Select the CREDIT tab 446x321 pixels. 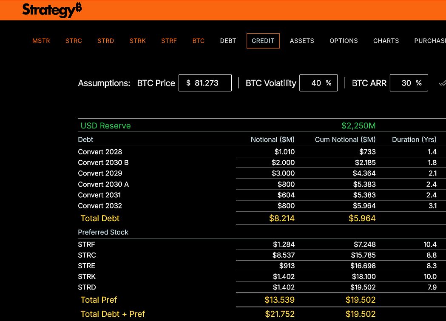pos(263,41)
